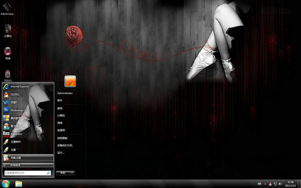The image size is (301, 188).
Task: Select the Computer (计算机) desktop icon
Action: click(x=8, y=31)
